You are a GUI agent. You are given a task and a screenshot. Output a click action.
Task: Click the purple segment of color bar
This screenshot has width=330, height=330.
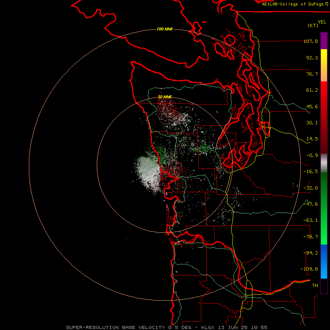coord(324,41)
